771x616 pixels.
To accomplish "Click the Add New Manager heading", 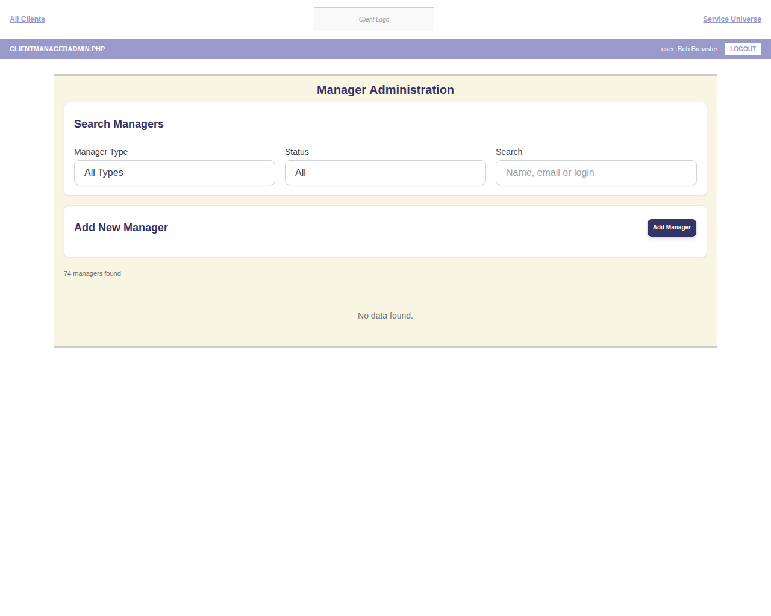I will [x=121, y=228].
